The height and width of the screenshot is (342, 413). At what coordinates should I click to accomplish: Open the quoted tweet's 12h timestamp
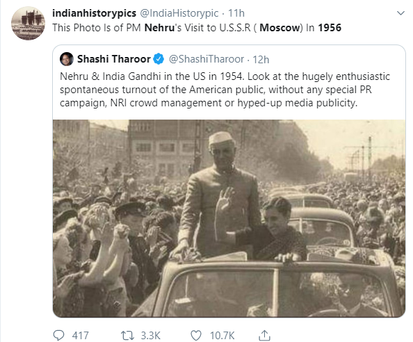261,60
